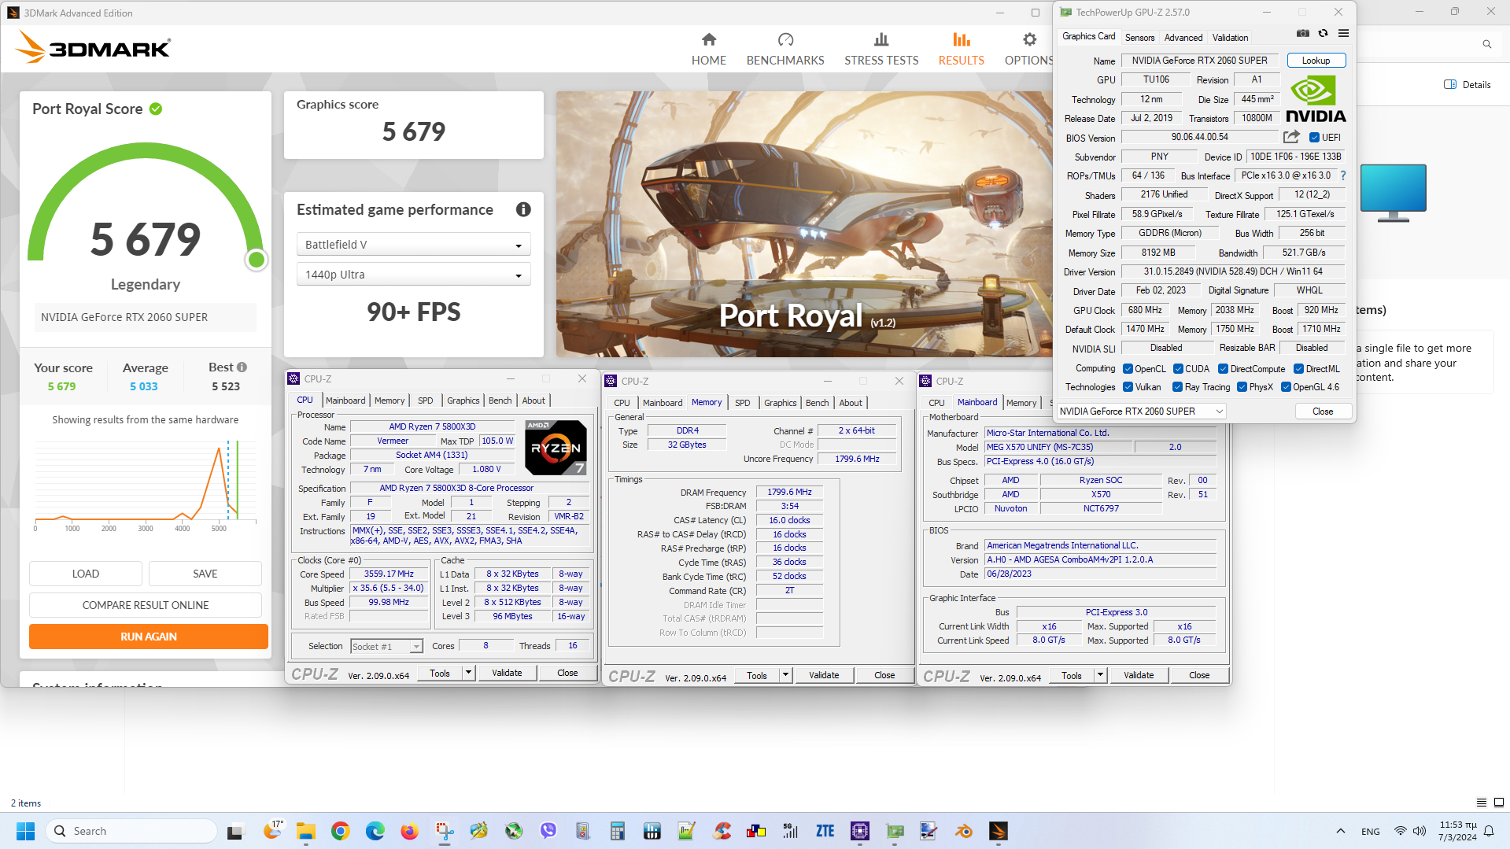The height and width of the screenshot is (849, 1510).
Task: Toggle CUDA checkbox in GPU-Z
Action: pos(1178,368)
